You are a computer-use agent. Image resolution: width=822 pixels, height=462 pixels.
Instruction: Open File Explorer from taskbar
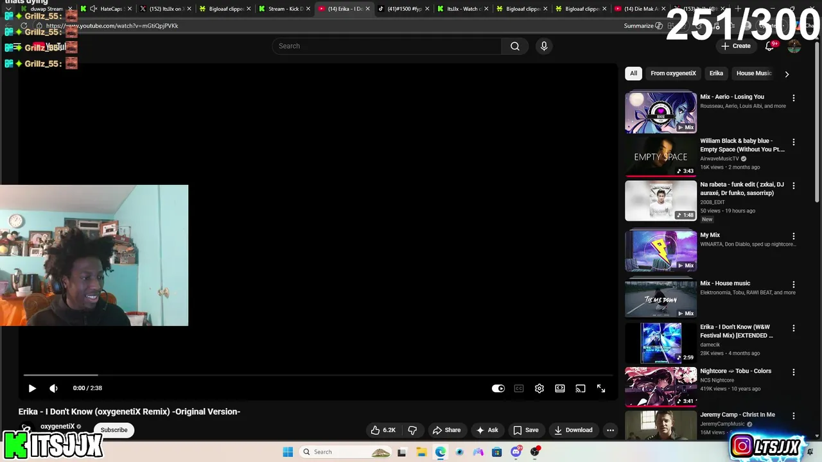[x=421, y=452]
